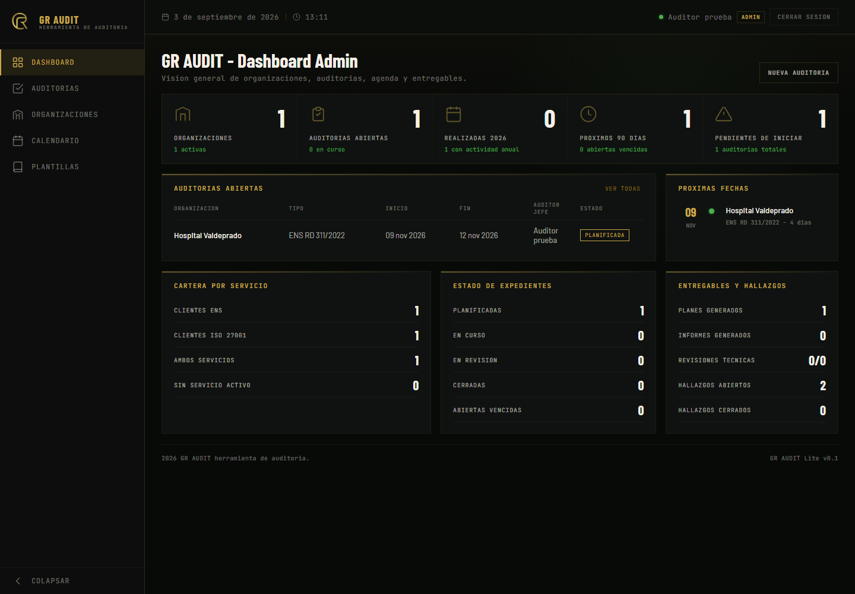Click the collapse chevron icon at sidebar bottom
This screenshot has width=855, height=594.
(x=18, y=581)
